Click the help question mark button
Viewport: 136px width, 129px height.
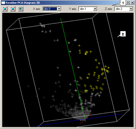pos(128,3)
